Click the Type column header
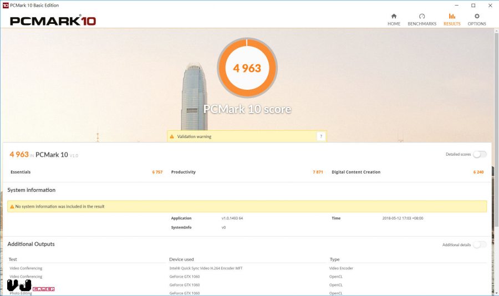The width and height of the screenshot is (499, 296). click(334, 259)
